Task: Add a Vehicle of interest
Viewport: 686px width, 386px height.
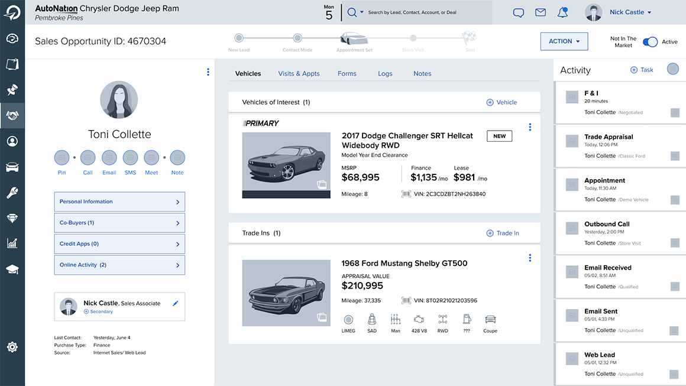Action: (502, 102)
